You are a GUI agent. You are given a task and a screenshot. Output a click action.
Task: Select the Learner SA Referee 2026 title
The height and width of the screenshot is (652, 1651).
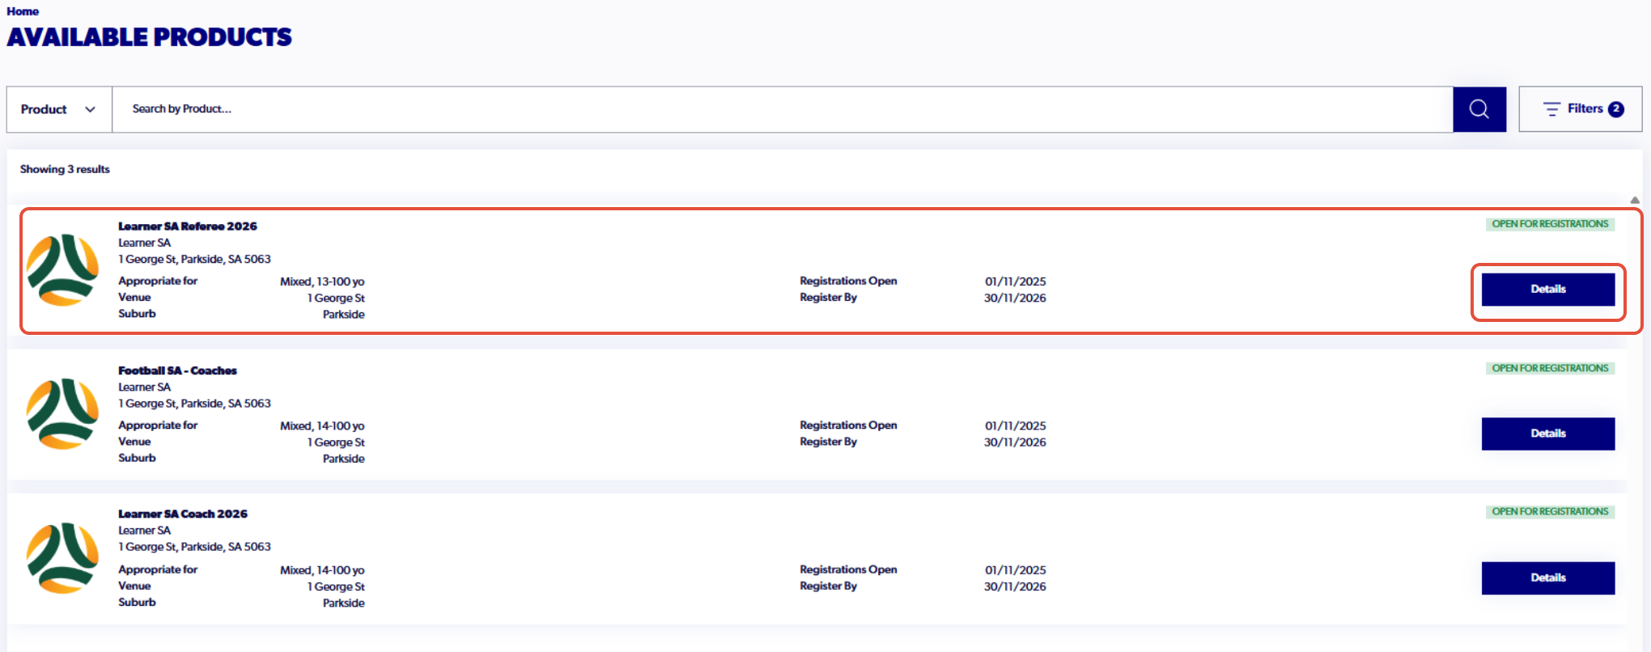[188, 227]
